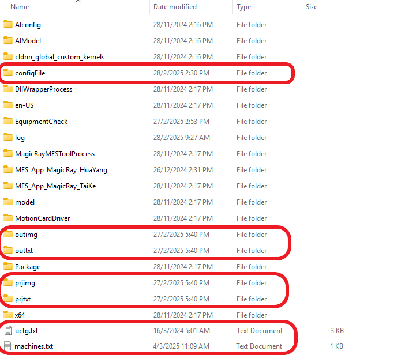This screenshot has height=355, width=405.
Task: Click the AIModel folder icon
Action: [x=8, y=40]
